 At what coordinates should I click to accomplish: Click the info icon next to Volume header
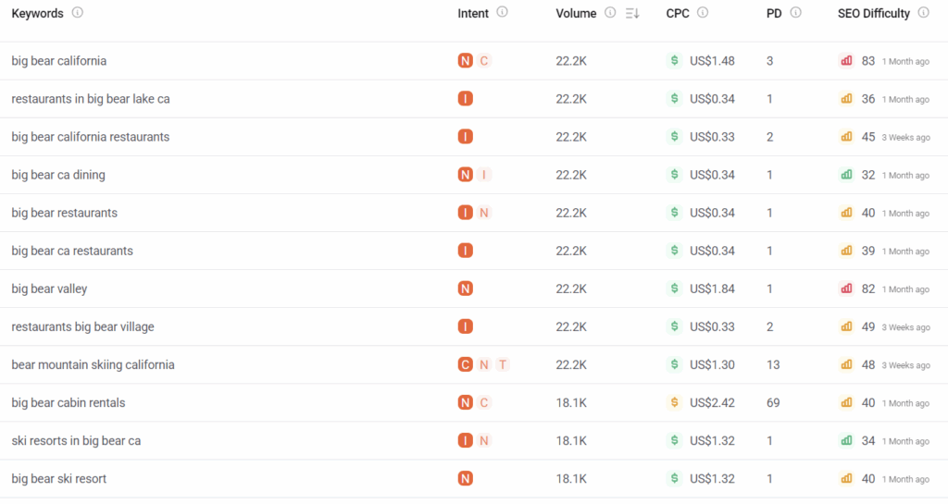click(610, 13)
